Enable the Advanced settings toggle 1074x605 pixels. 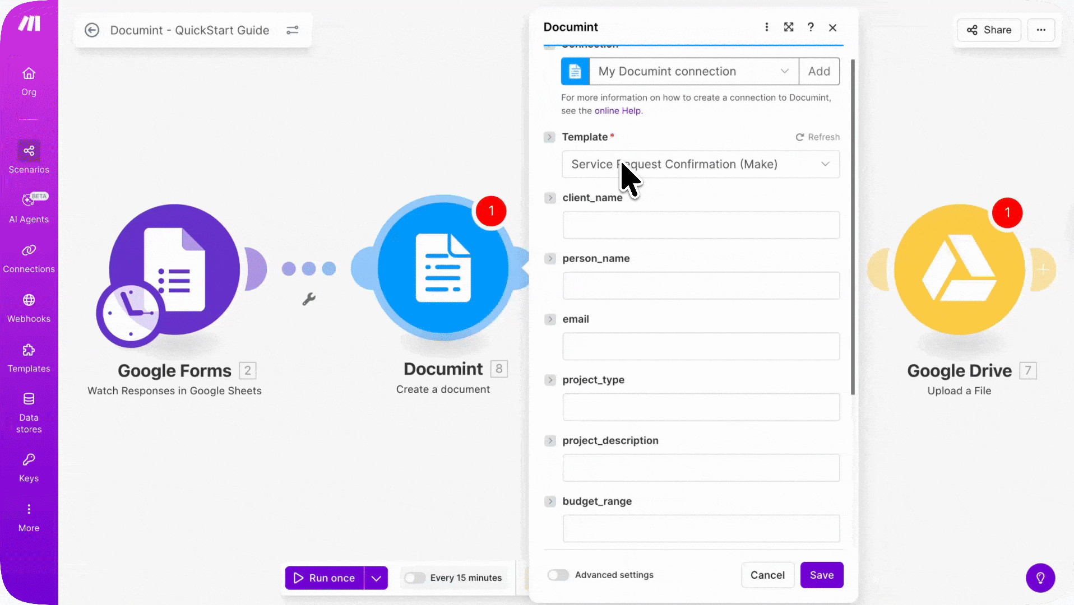tap(558, 575)
